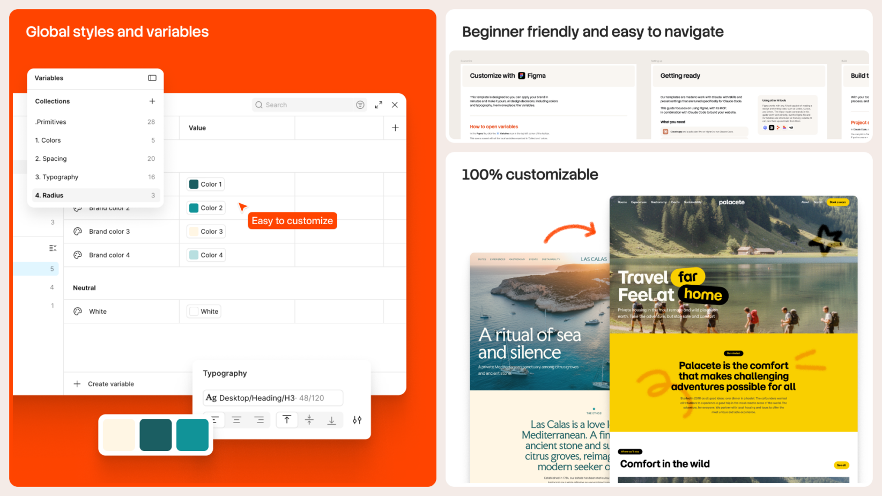Select the 2. Spacing collection
Image resolution: width=882 pixels, height=496 pixels.
pyautogui.click(x=95, y=159)
